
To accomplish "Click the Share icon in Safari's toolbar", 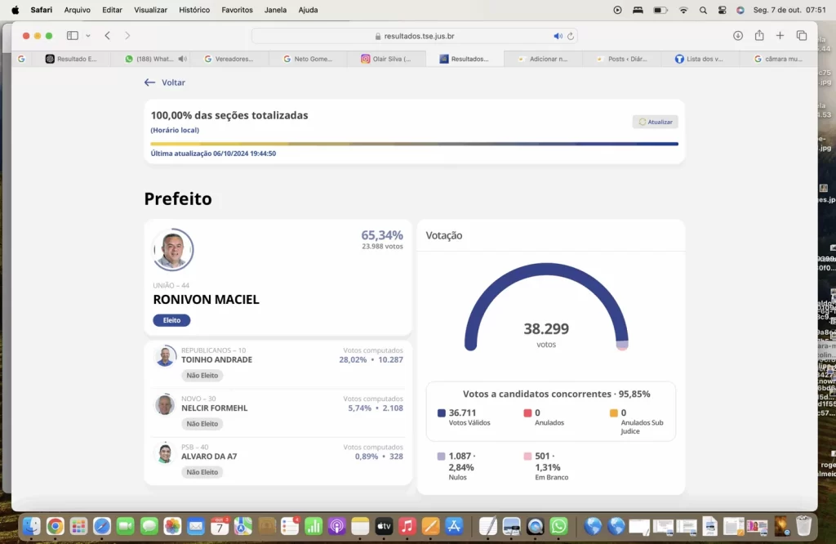I will (x=759, y=36).
